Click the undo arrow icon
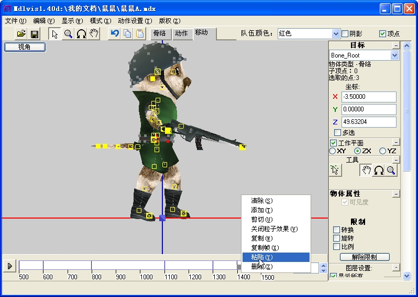 pyautogui.click(x=115, y=34)
